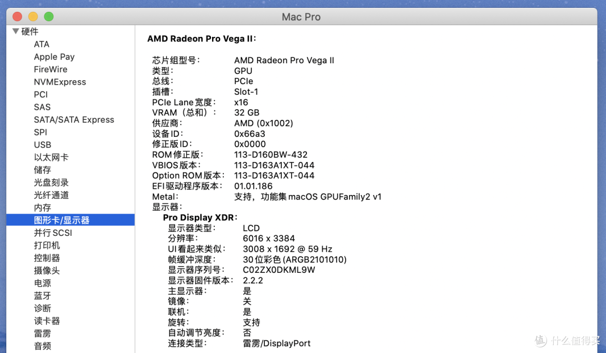Image resolution: width=606 pixels, height=353 pixels.
Task: Open 内存 in the hardware list
Action: pyautogui.click(x=43, y=207)
